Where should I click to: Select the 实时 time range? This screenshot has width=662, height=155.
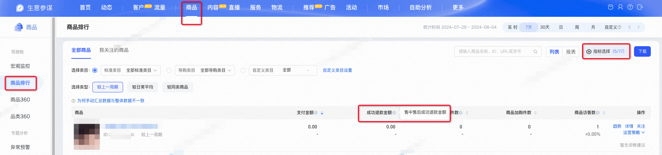(512, 27)
